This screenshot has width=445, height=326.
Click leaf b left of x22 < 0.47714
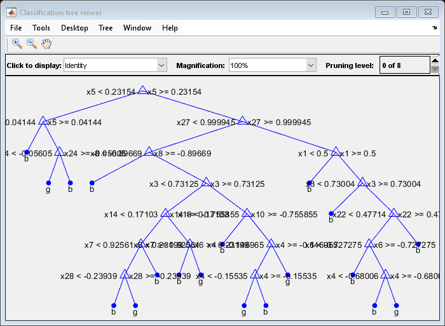[x=331, y=214]
